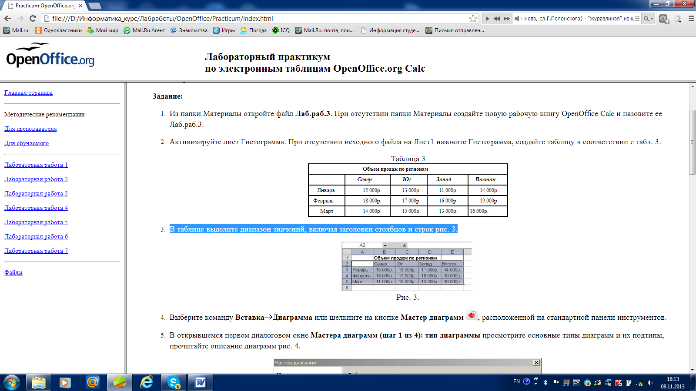Skip to previous track in toolbar player
The image size is (696, 391).
coord(497,19)
